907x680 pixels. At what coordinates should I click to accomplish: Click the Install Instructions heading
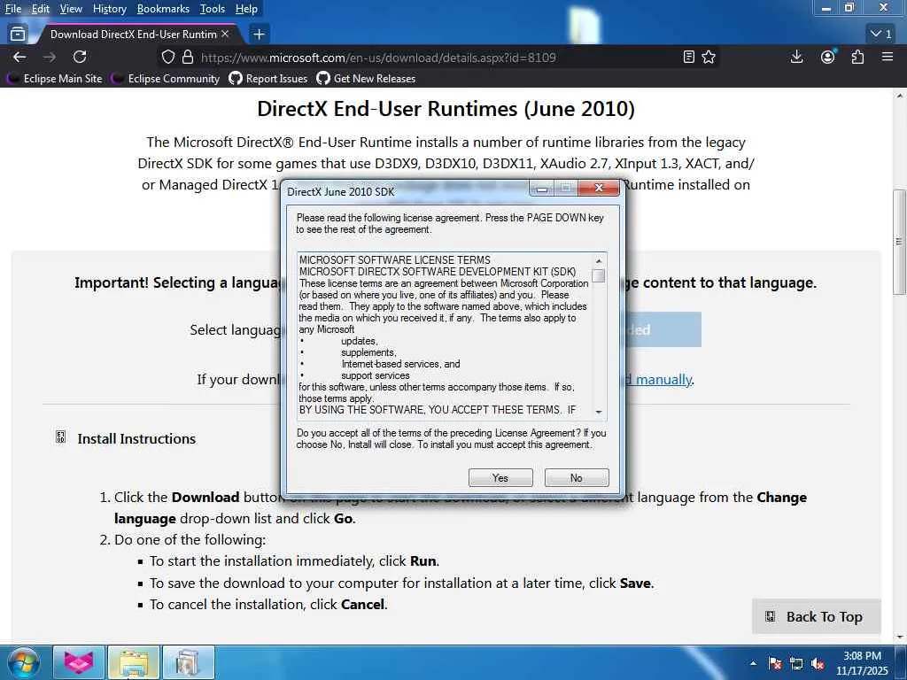(x=136, y=439)
